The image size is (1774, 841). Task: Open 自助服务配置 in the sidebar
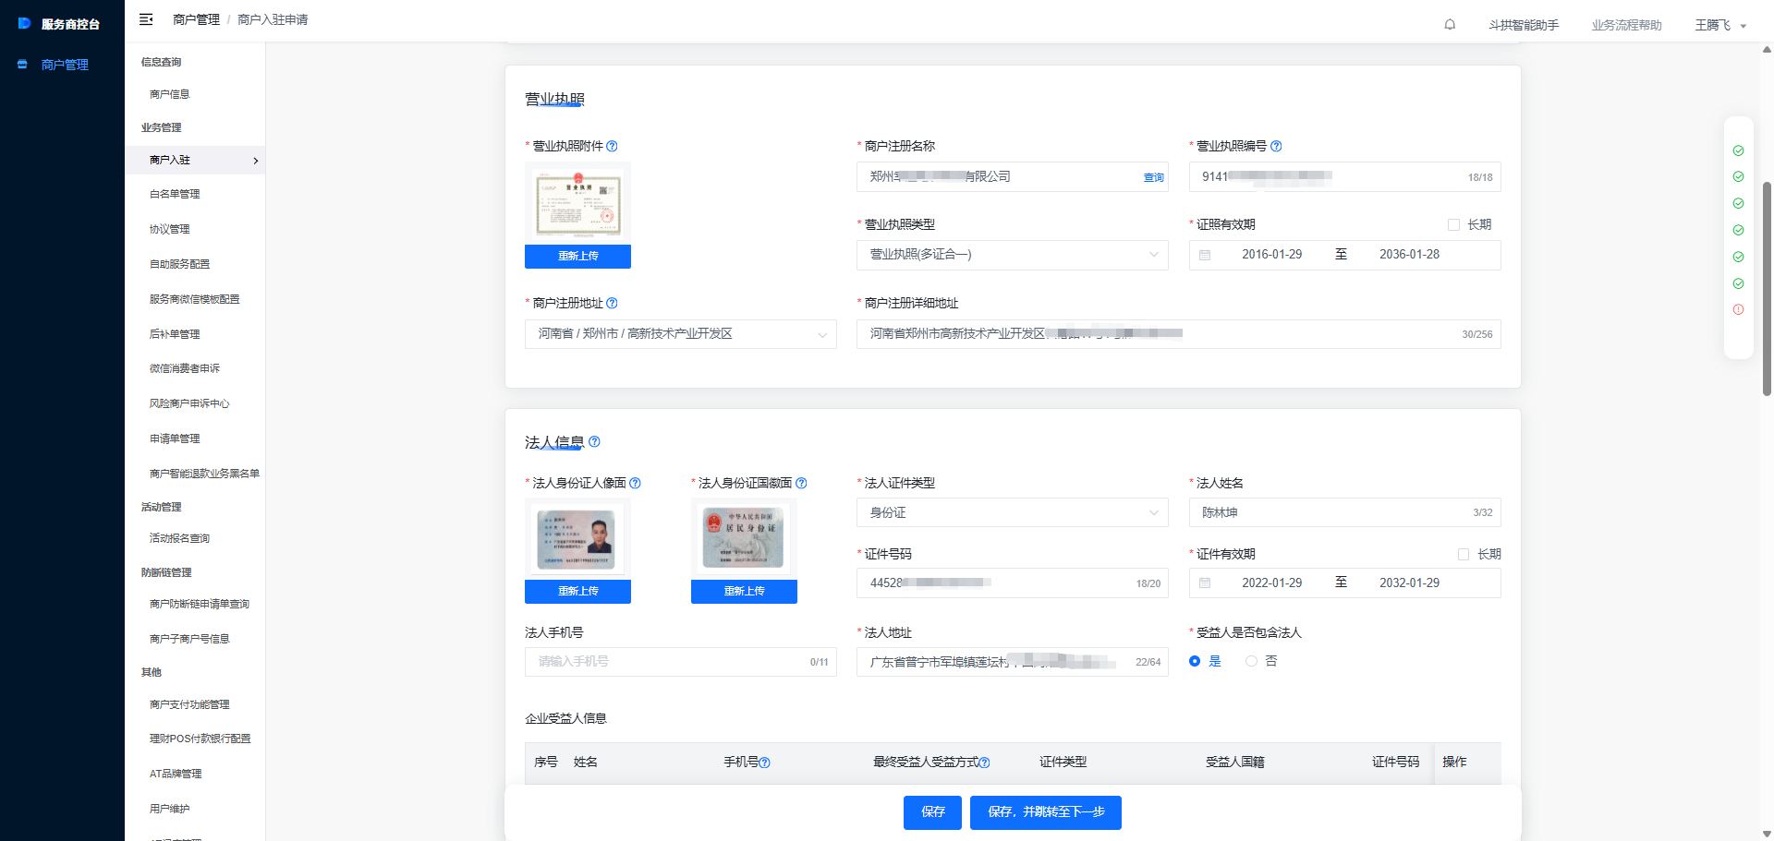[179, 264]
